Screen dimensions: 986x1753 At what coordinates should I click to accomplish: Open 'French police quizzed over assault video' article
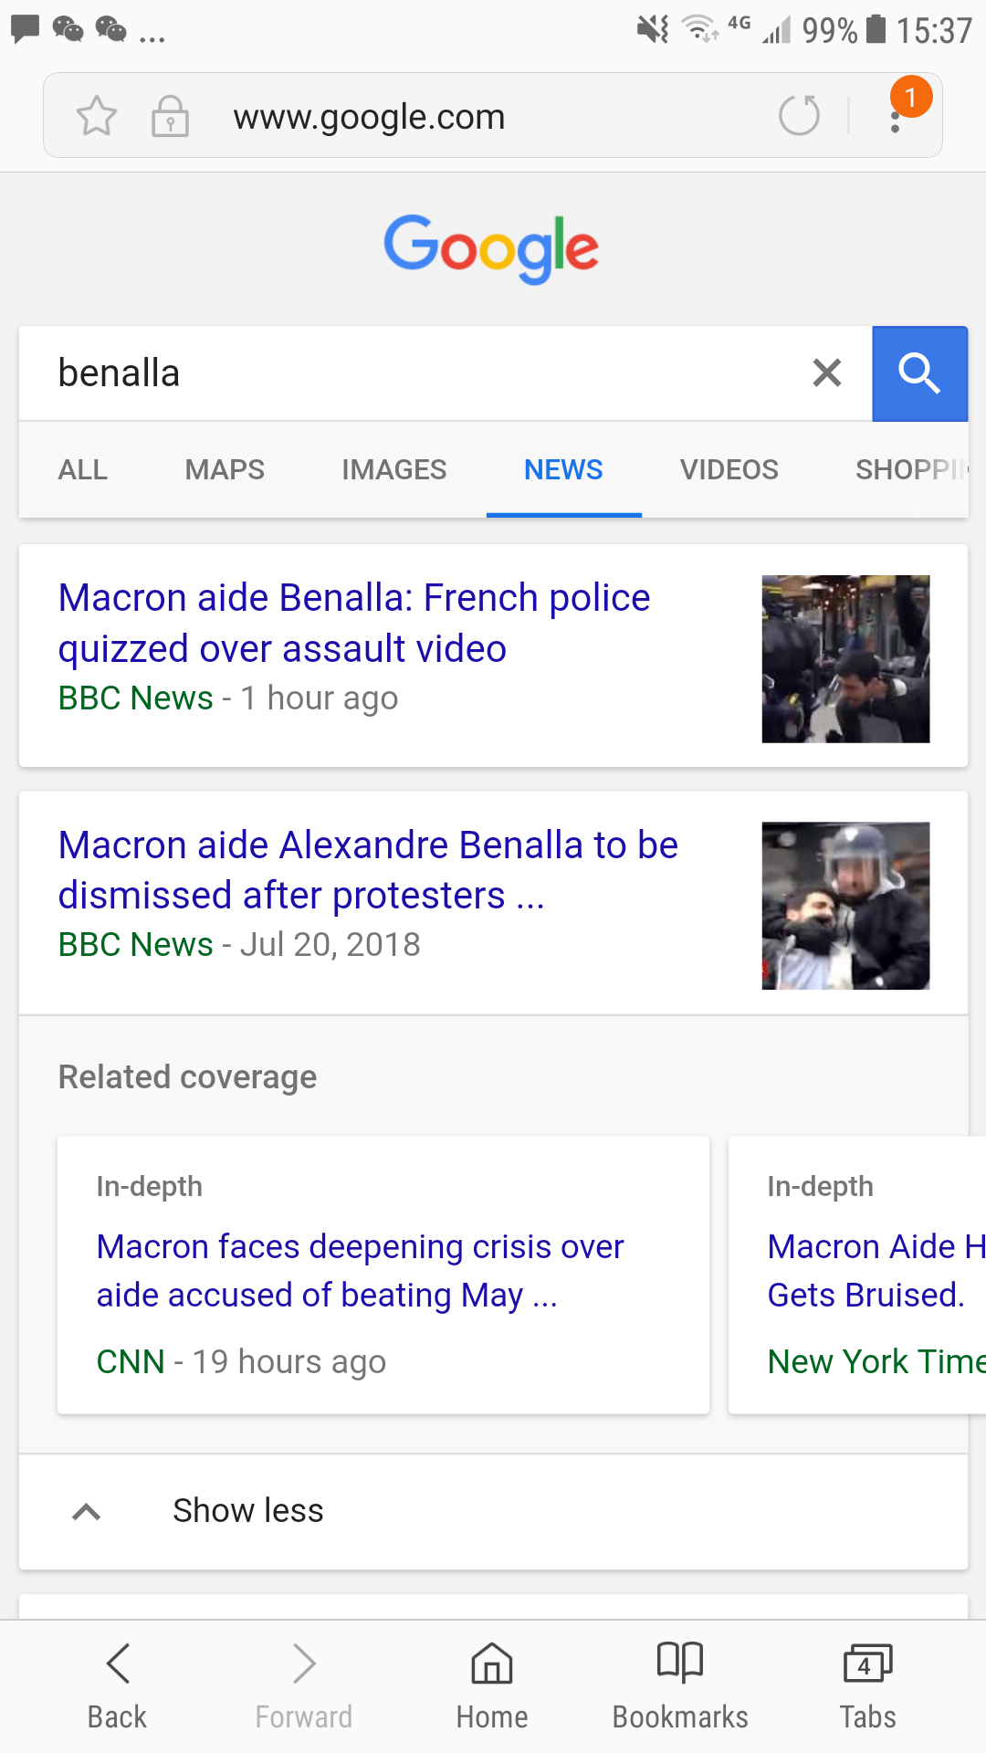(354, 624)
